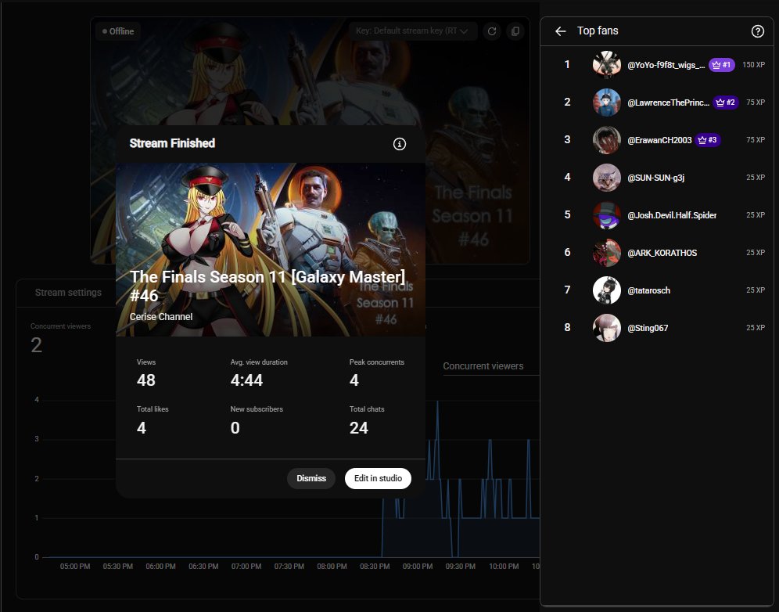The width and height of the screenshot is (779, 612).
Task: Select the 'Stream Finished' heading
Action: [172, 144]
